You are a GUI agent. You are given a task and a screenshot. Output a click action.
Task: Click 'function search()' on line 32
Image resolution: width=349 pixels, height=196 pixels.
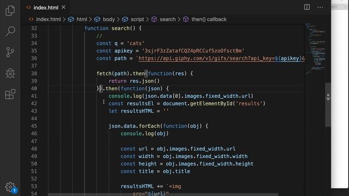pyautogui.click(x=110, y=28)
